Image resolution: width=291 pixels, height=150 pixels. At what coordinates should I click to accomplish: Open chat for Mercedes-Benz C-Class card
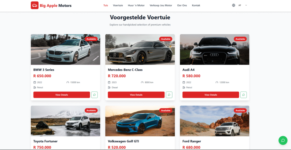(x=169, y=95)
